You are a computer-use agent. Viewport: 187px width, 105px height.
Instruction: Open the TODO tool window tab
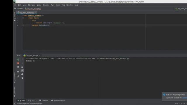[32, 101]
